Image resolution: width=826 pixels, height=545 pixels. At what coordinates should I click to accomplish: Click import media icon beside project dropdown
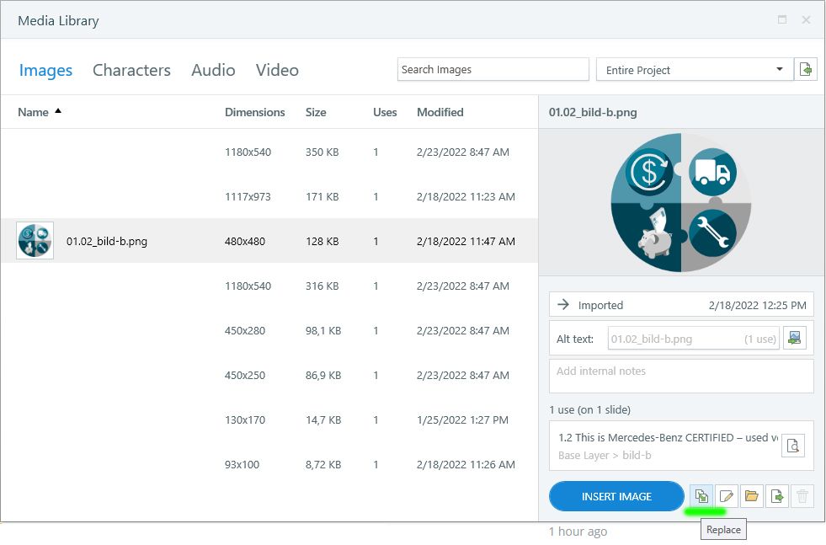(x=806, y=70)
